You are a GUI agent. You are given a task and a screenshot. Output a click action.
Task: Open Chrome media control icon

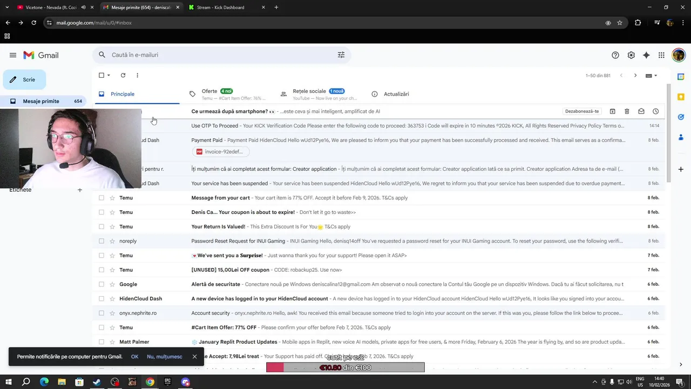[657, 23]
